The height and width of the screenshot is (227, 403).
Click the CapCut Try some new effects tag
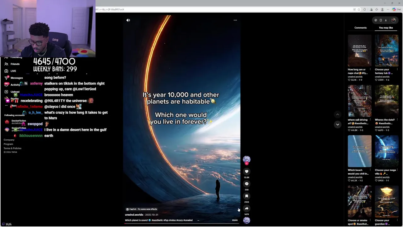pyautogui.click(x=142, y=209)
